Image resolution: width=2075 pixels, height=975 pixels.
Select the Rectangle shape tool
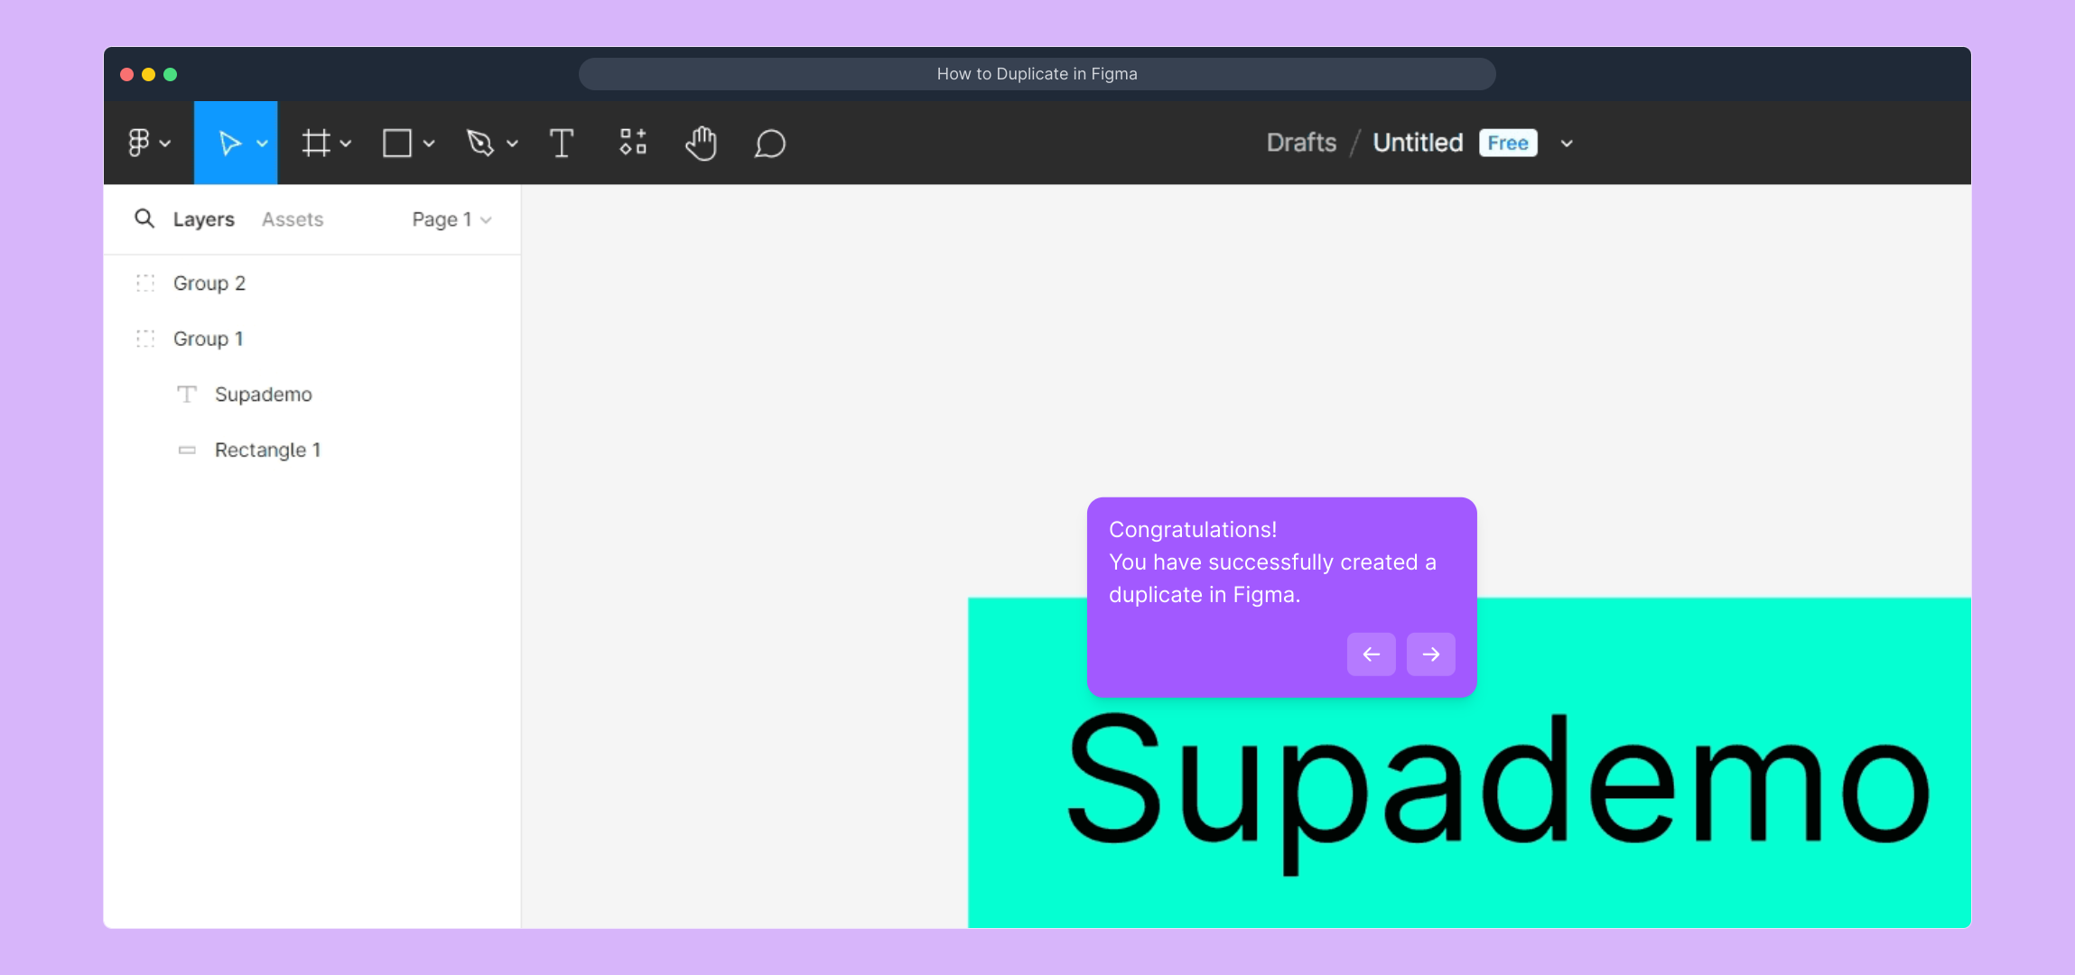[x=397, y=143]
